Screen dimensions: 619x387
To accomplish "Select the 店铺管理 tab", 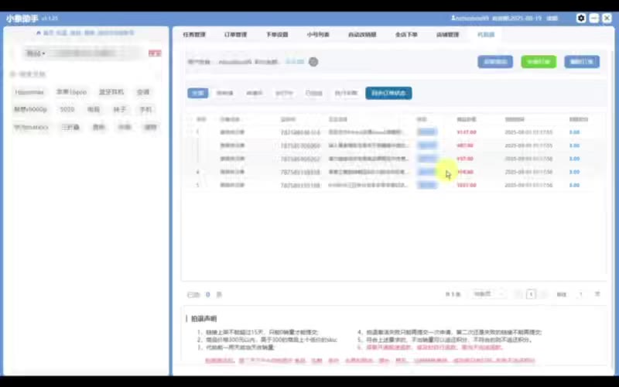I will tap(447, 35).
